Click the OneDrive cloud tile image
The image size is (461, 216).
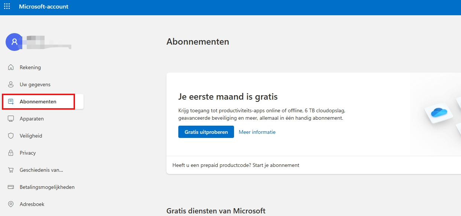coord(439,113)
